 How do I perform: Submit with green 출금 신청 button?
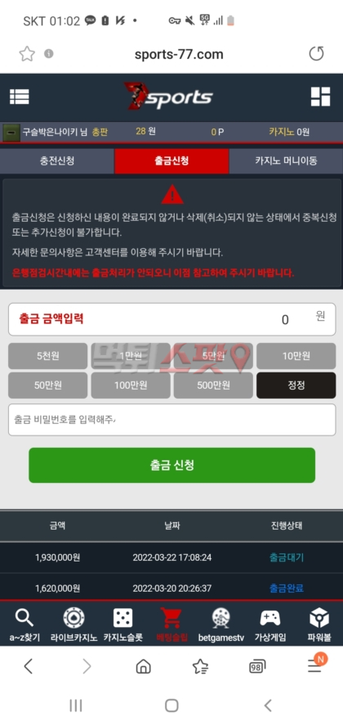(x=172, y=466)
